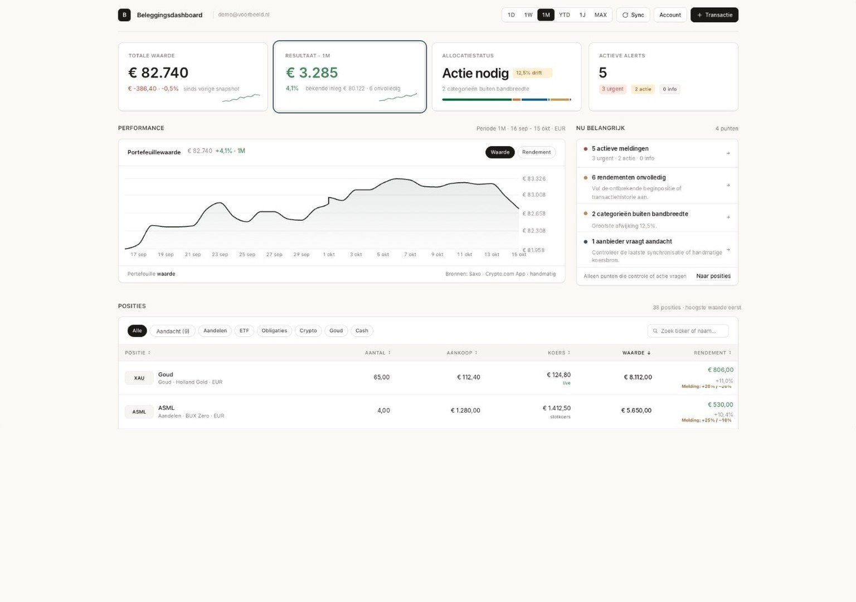Show only Crypto positions
Screen dimensions: 856x602
308,331
